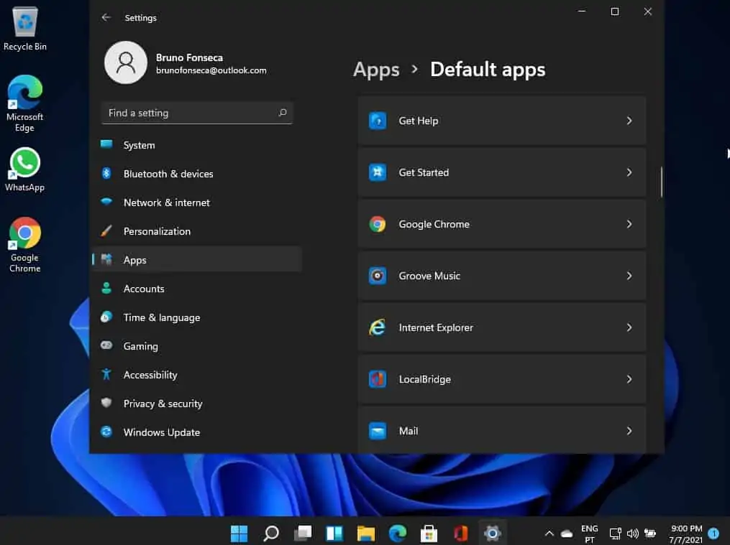The height and width of the screenshot is (545, 730).
Task: Open Microsoft Store from the taskbar
Action: 429,533
